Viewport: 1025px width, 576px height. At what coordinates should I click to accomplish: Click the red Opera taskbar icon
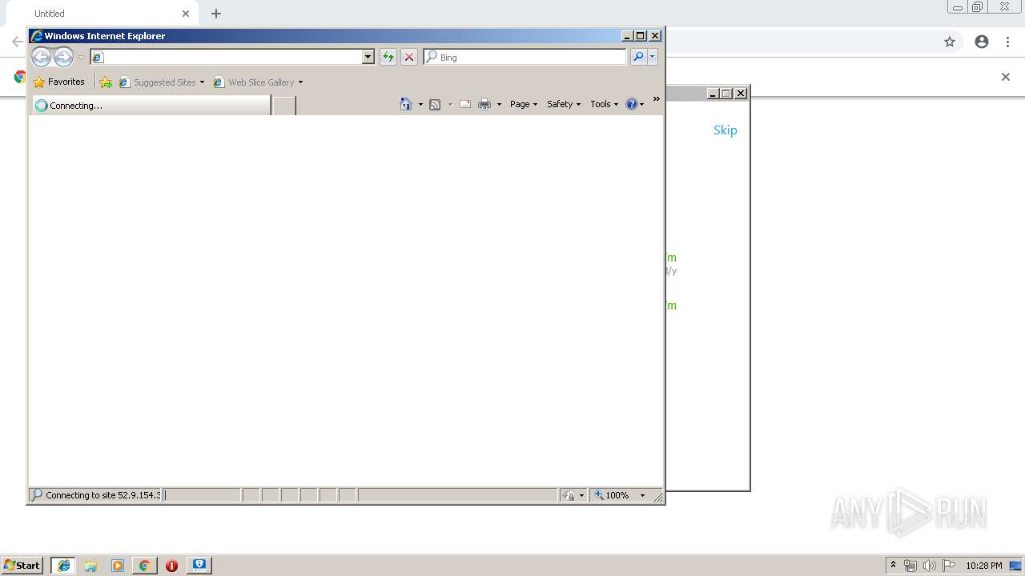171,566
